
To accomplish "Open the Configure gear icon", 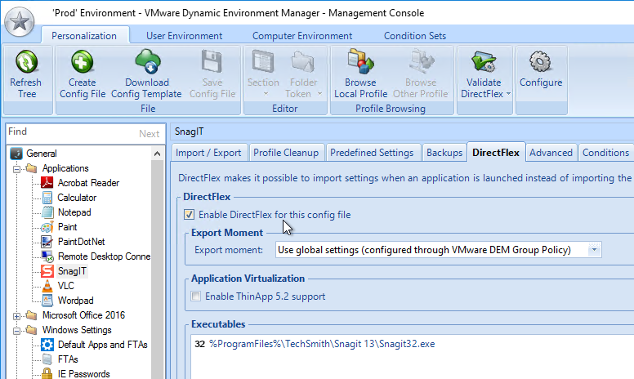I will point(541,61).
